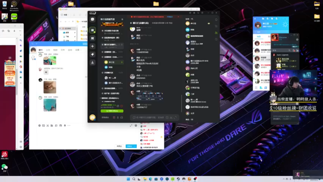Viewport: 323px width, 182px height.
Task: Toggle the member list icon in KOOK
Action: (216, 33)
